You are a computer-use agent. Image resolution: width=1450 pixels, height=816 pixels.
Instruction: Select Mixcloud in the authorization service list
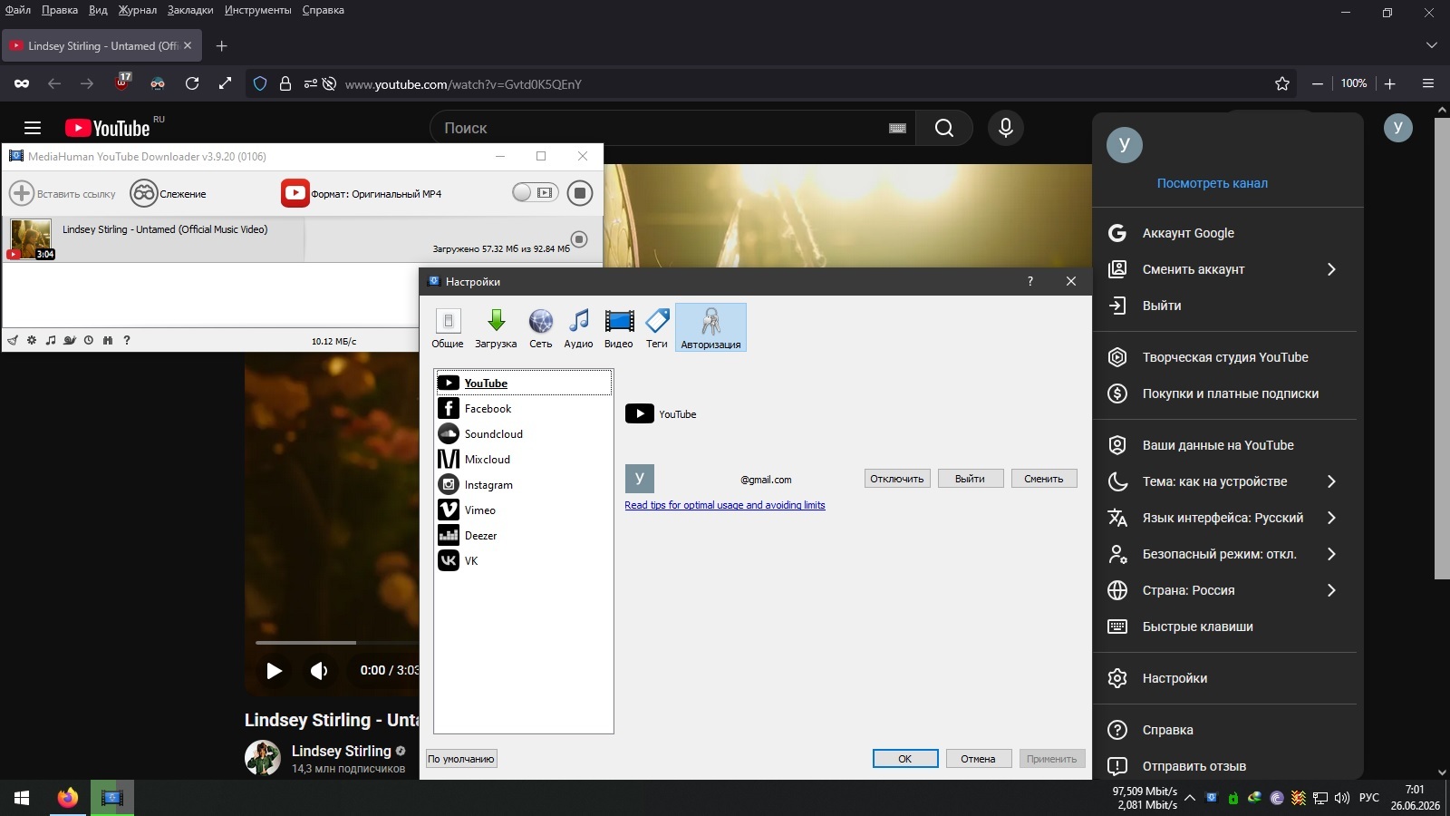pyautogui.click(x=524, y=460)
